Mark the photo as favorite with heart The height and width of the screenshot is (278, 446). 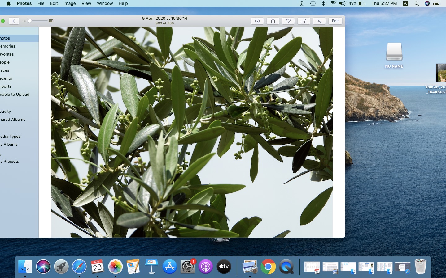tap(288, 21)
